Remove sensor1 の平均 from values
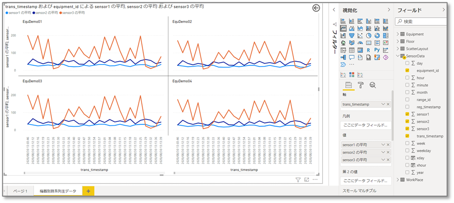Screen dimensions: 454x203 pyautogui.click(x=388, y=144)
